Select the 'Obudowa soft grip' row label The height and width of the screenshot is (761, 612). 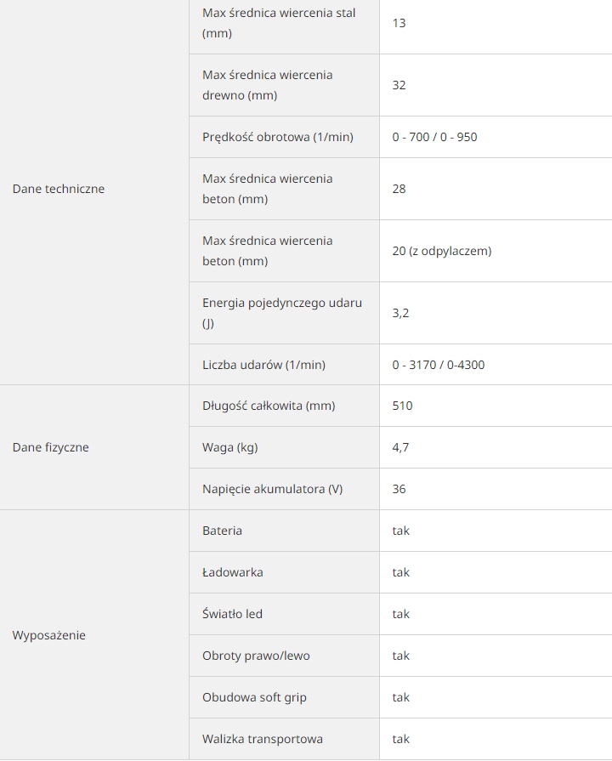point(254,697)
